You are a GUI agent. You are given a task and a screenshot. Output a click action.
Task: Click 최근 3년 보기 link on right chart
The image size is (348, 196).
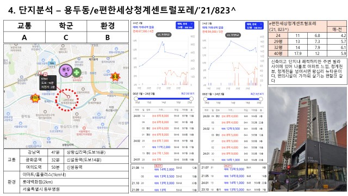click(257, 94)
